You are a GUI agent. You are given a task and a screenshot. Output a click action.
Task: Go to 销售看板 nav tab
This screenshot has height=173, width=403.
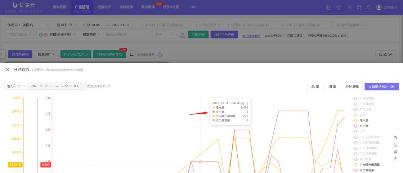click(x=60, y=7)
